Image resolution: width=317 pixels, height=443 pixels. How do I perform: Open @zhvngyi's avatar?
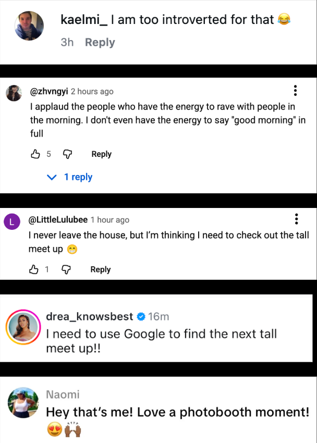tap(14, 93)
